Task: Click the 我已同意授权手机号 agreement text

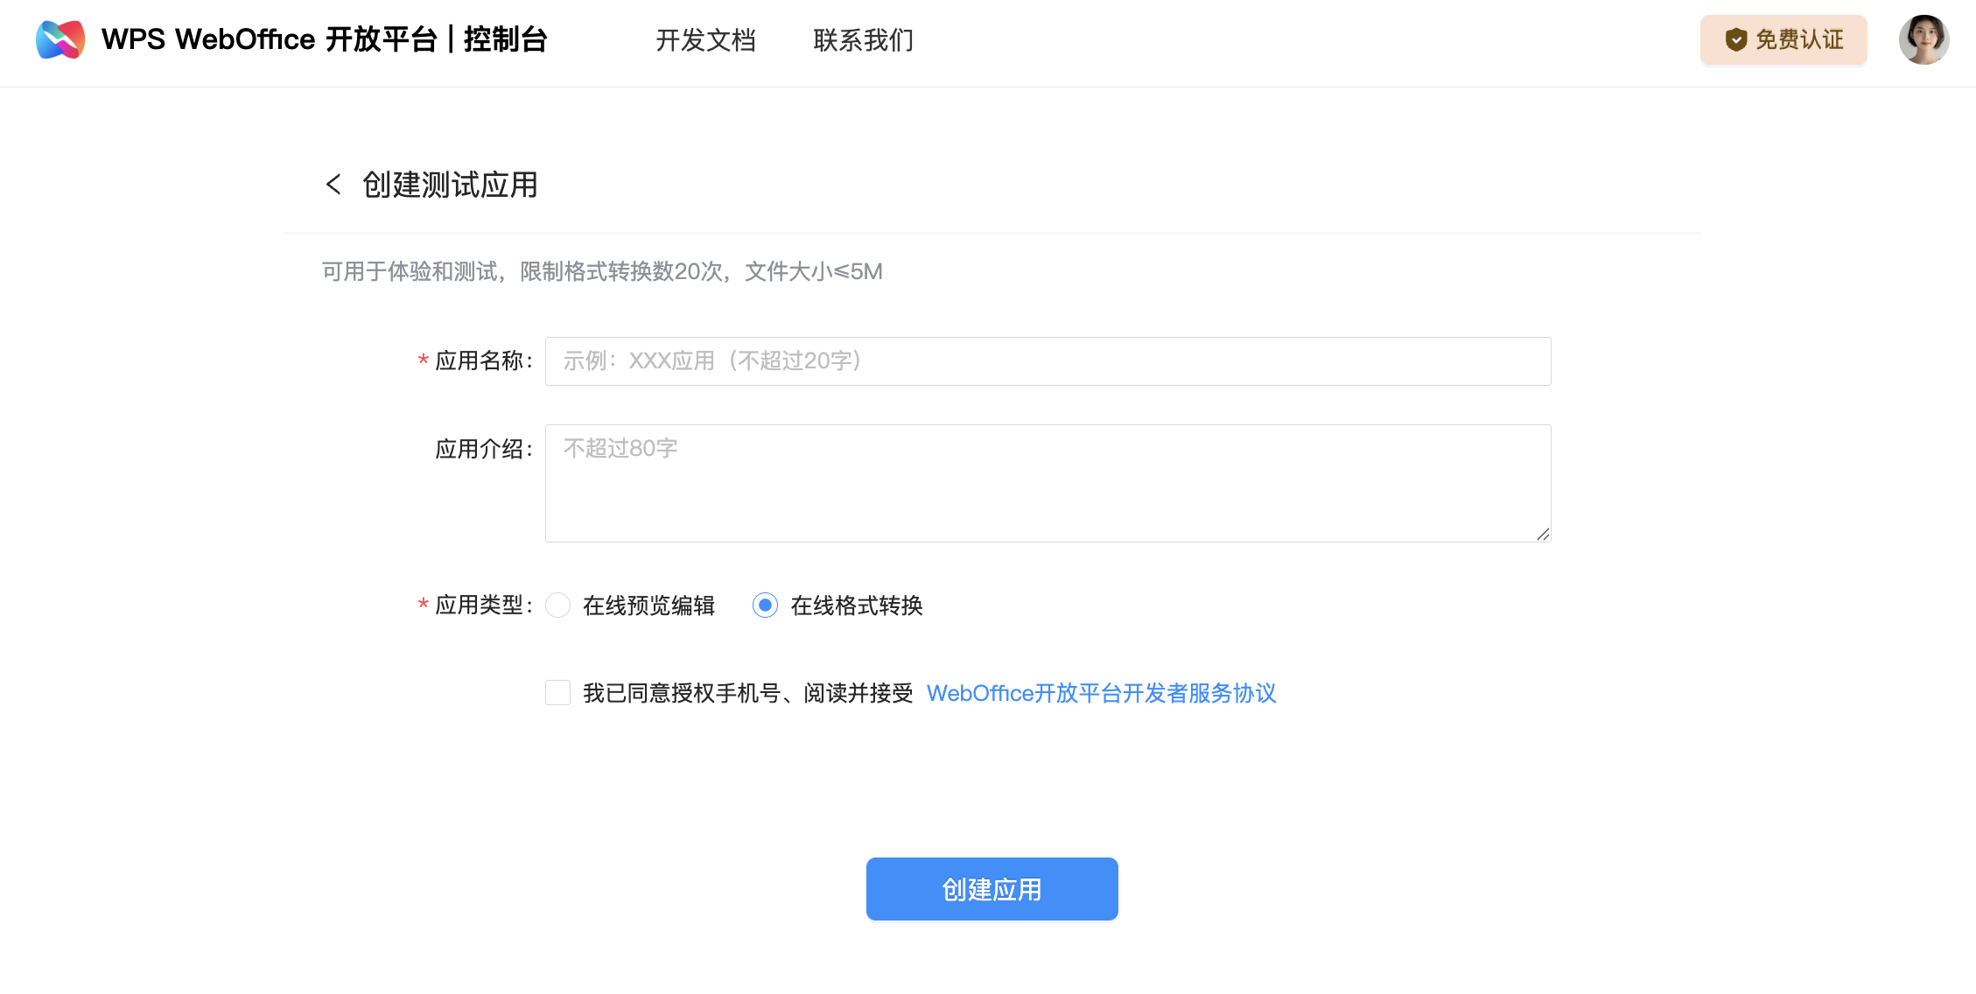Action: pyautogui.click(x=747, y=693)
